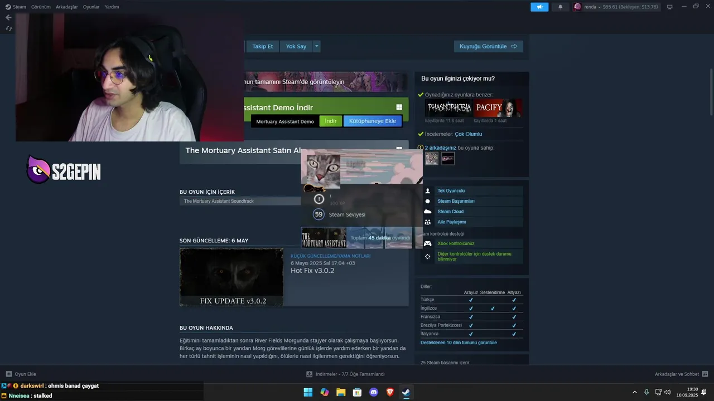Image resolution: width=714 pixels, height=401 pixels.
Task: Click the Yok Say button
Action: click(296, 46)
